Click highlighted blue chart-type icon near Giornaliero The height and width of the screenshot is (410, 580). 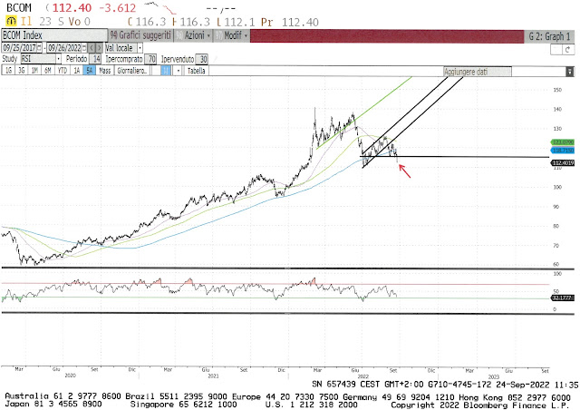166,71
